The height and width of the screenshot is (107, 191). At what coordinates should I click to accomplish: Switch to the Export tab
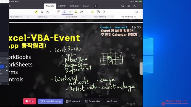[x=86, y=6]
